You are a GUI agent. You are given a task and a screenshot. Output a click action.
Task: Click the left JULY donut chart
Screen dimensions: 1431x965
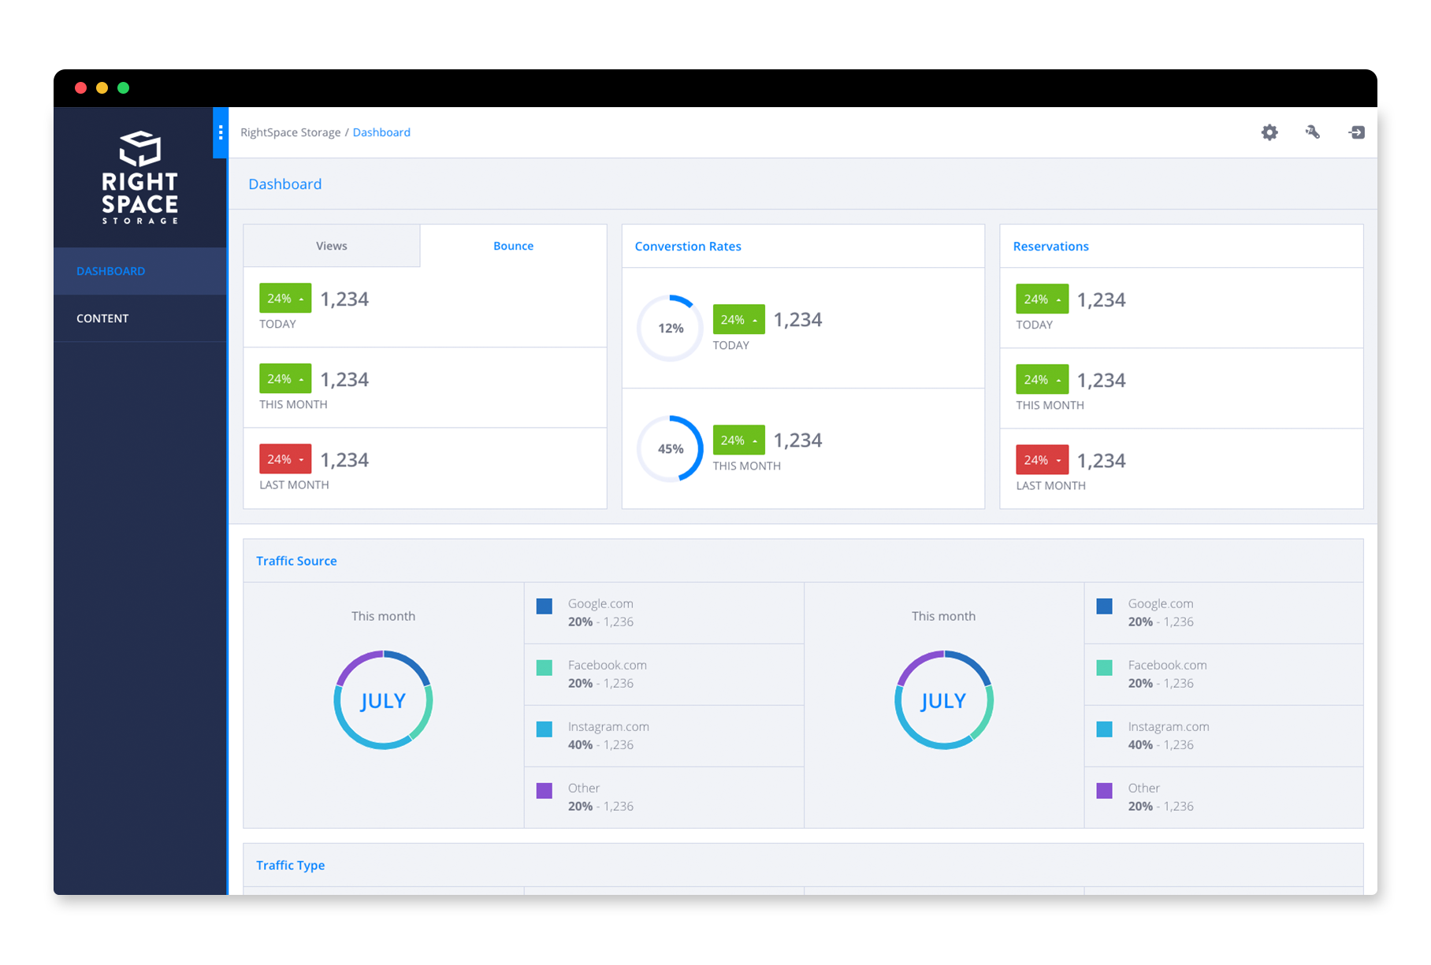pyautogui.click(x=383, y=700)
